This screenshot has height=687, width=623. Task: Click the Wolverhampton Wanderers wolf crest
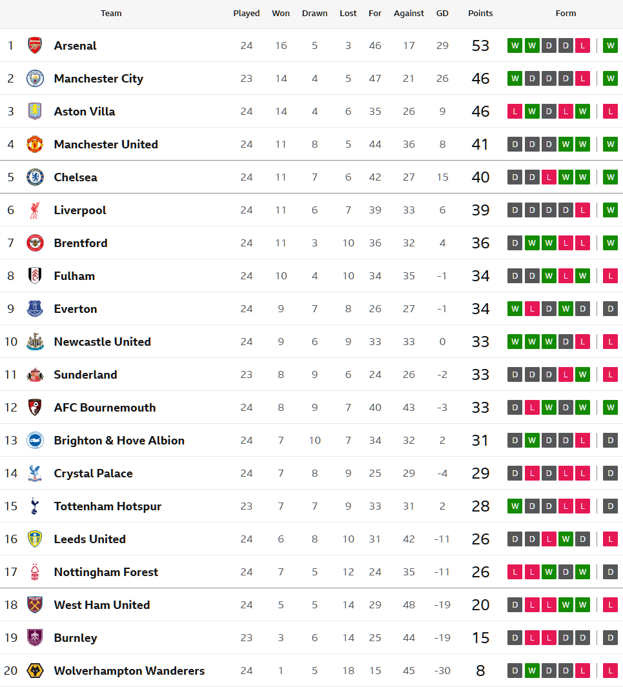click(35, 671)
